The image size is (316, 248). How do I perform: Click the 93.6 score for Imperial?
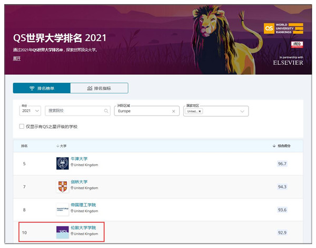282,210
